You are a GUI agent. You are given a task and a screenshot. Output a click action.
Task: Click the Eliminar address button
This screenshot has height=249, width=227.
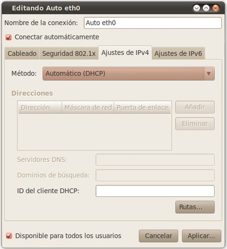[195, 123]
